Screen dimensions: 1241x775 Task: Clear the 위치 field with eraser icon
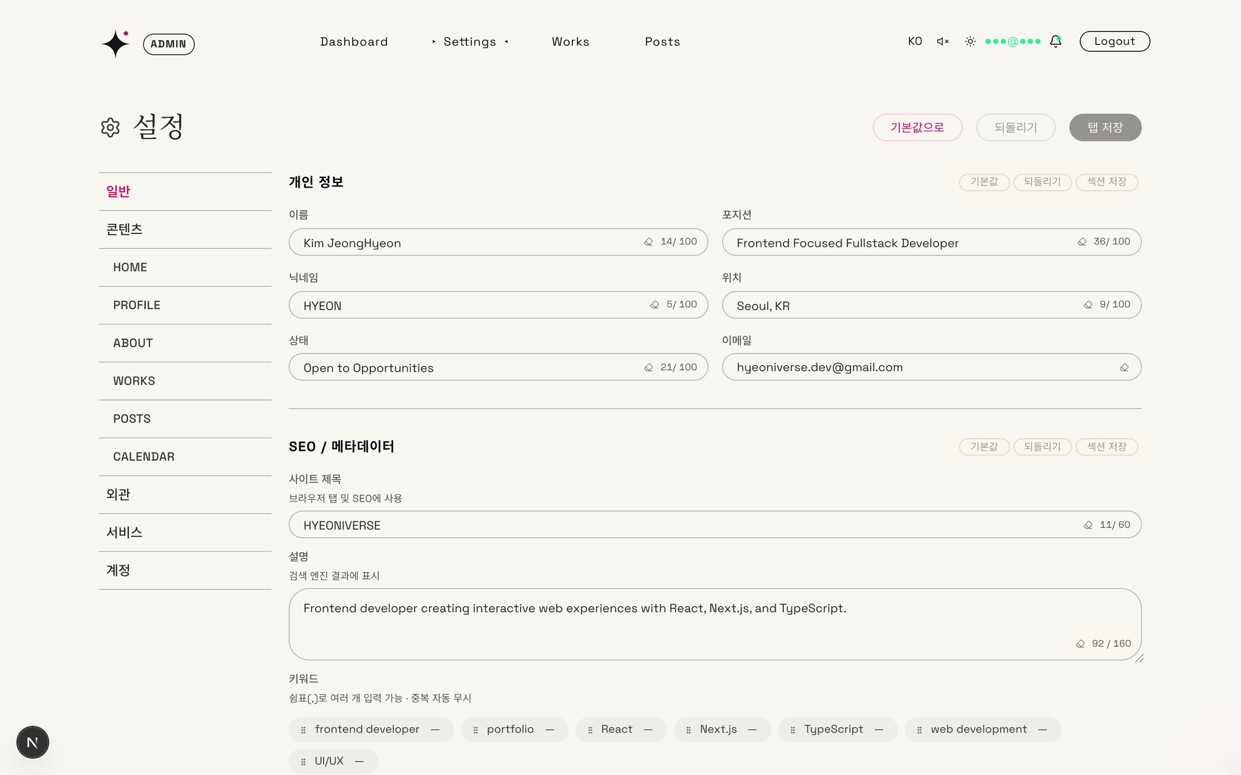(x=1088, y=305)
